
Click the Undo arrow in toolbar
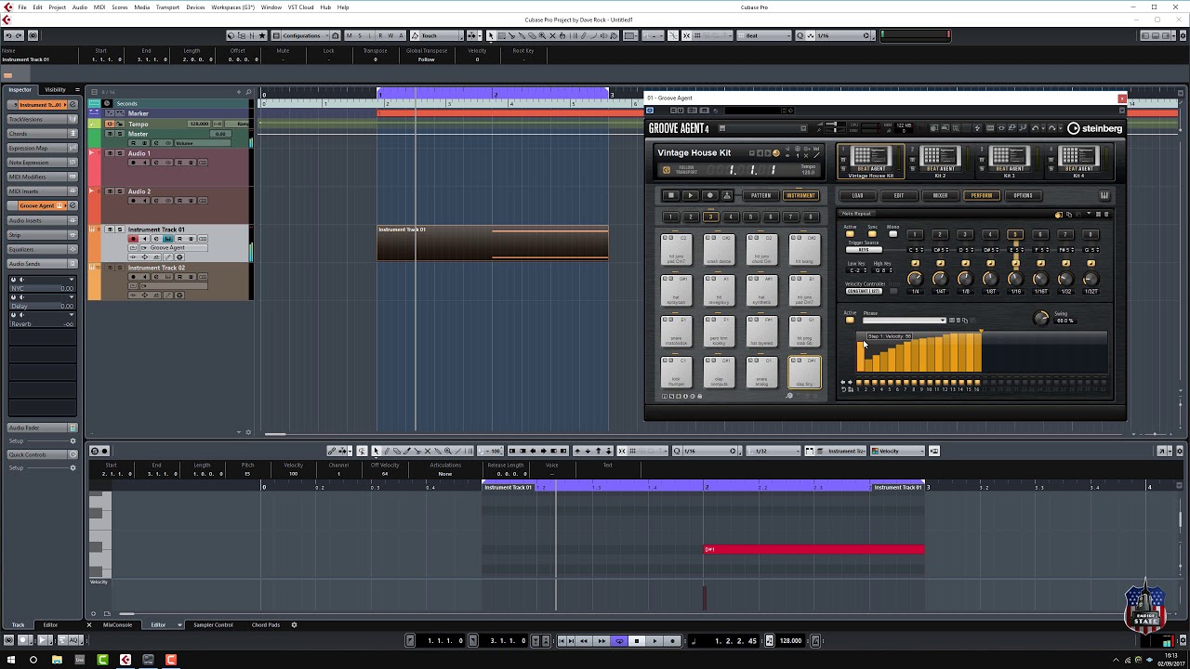(8, 35)
